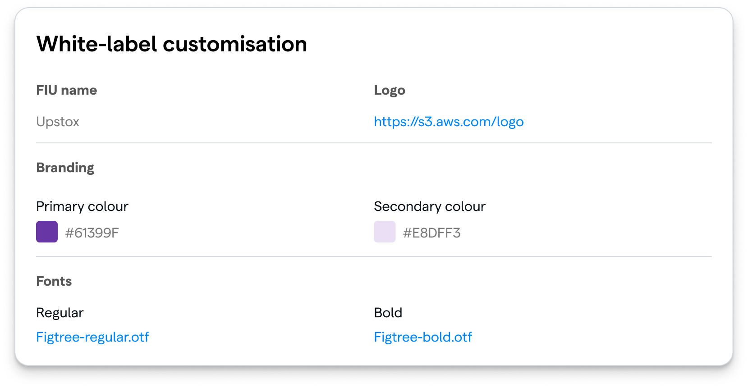Click the light lavender secondary colour swatch

[385, 232]
